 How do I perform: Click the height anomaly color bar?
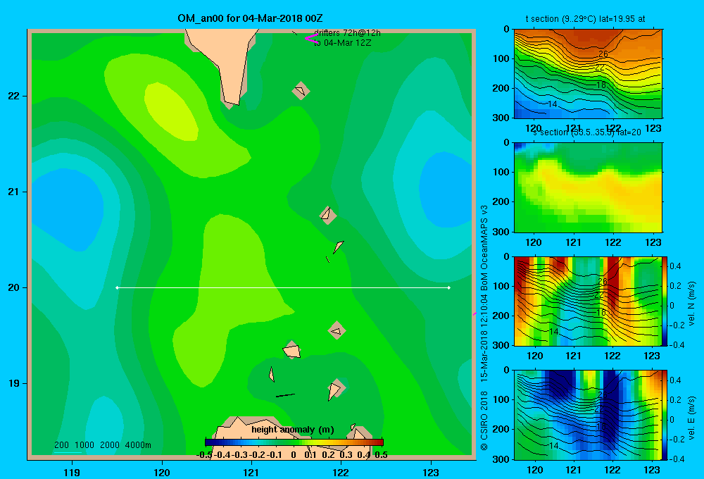[294, 442]
